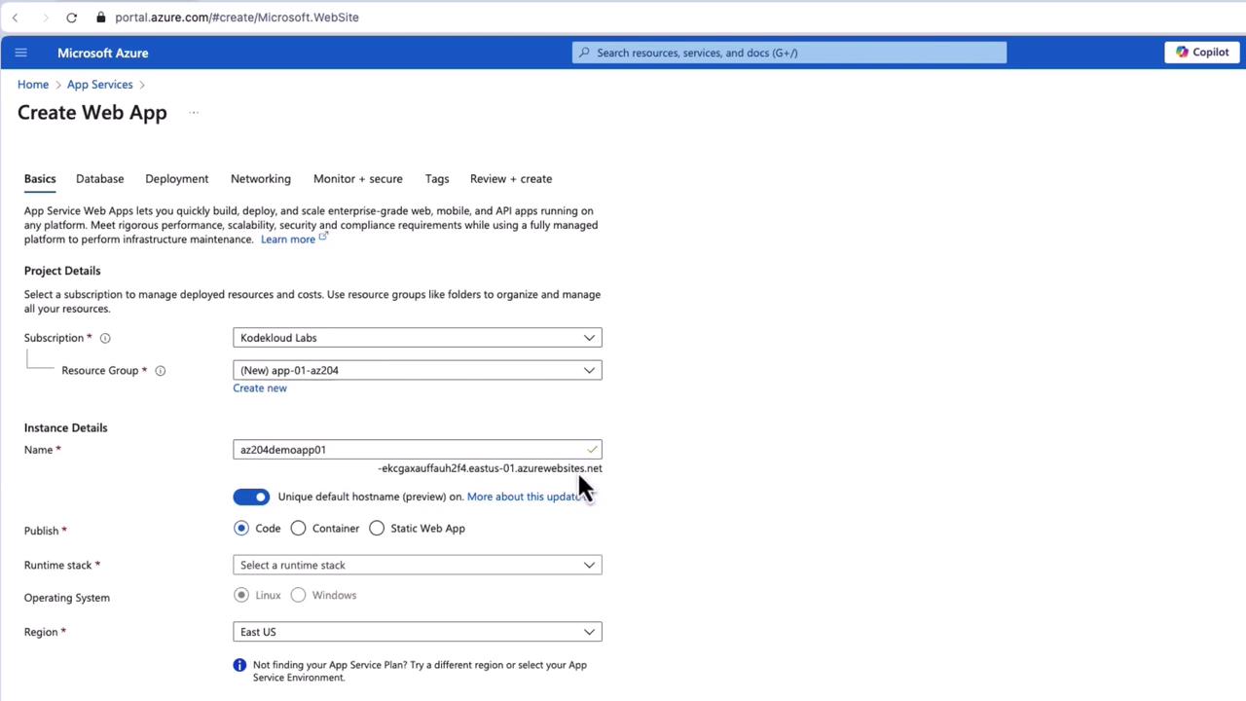Click the Create Web App page title
Viewport: 1246px width, 701px height.
point(92,113)
